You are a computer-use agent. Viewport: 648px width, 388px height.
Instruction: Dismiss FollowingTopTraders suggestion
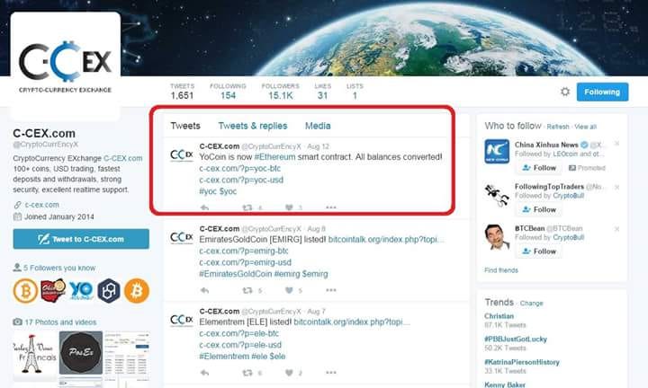[x=616, y=187]
